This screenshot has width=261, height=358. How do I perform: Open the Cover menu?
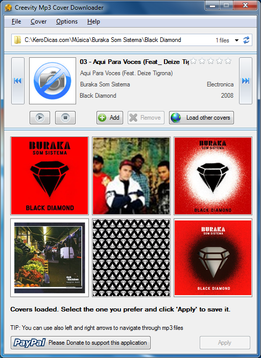tap(38, 21)
